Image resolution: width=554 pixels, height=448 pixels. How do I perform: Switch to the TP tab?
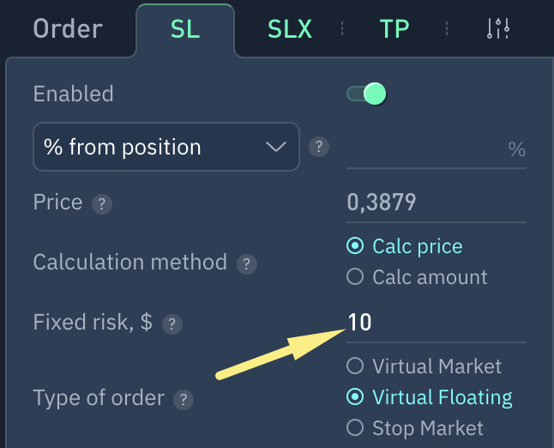(x=394, y=28)
